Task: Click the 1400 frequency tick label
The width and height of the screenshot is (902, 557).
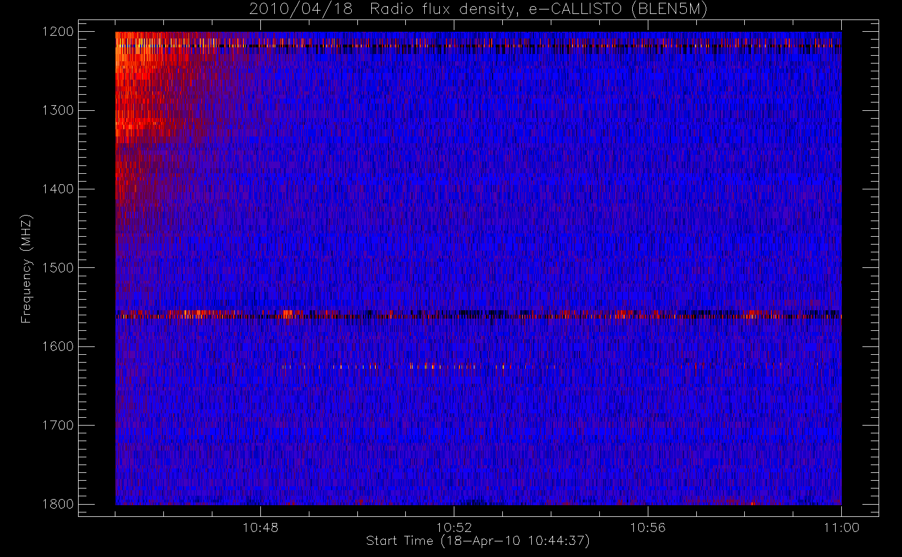Action: click(58, 189)
